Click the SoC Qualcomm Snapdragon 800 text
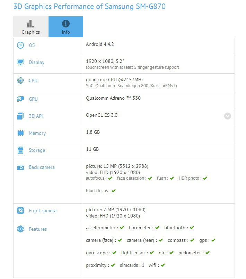 point(131,86)
